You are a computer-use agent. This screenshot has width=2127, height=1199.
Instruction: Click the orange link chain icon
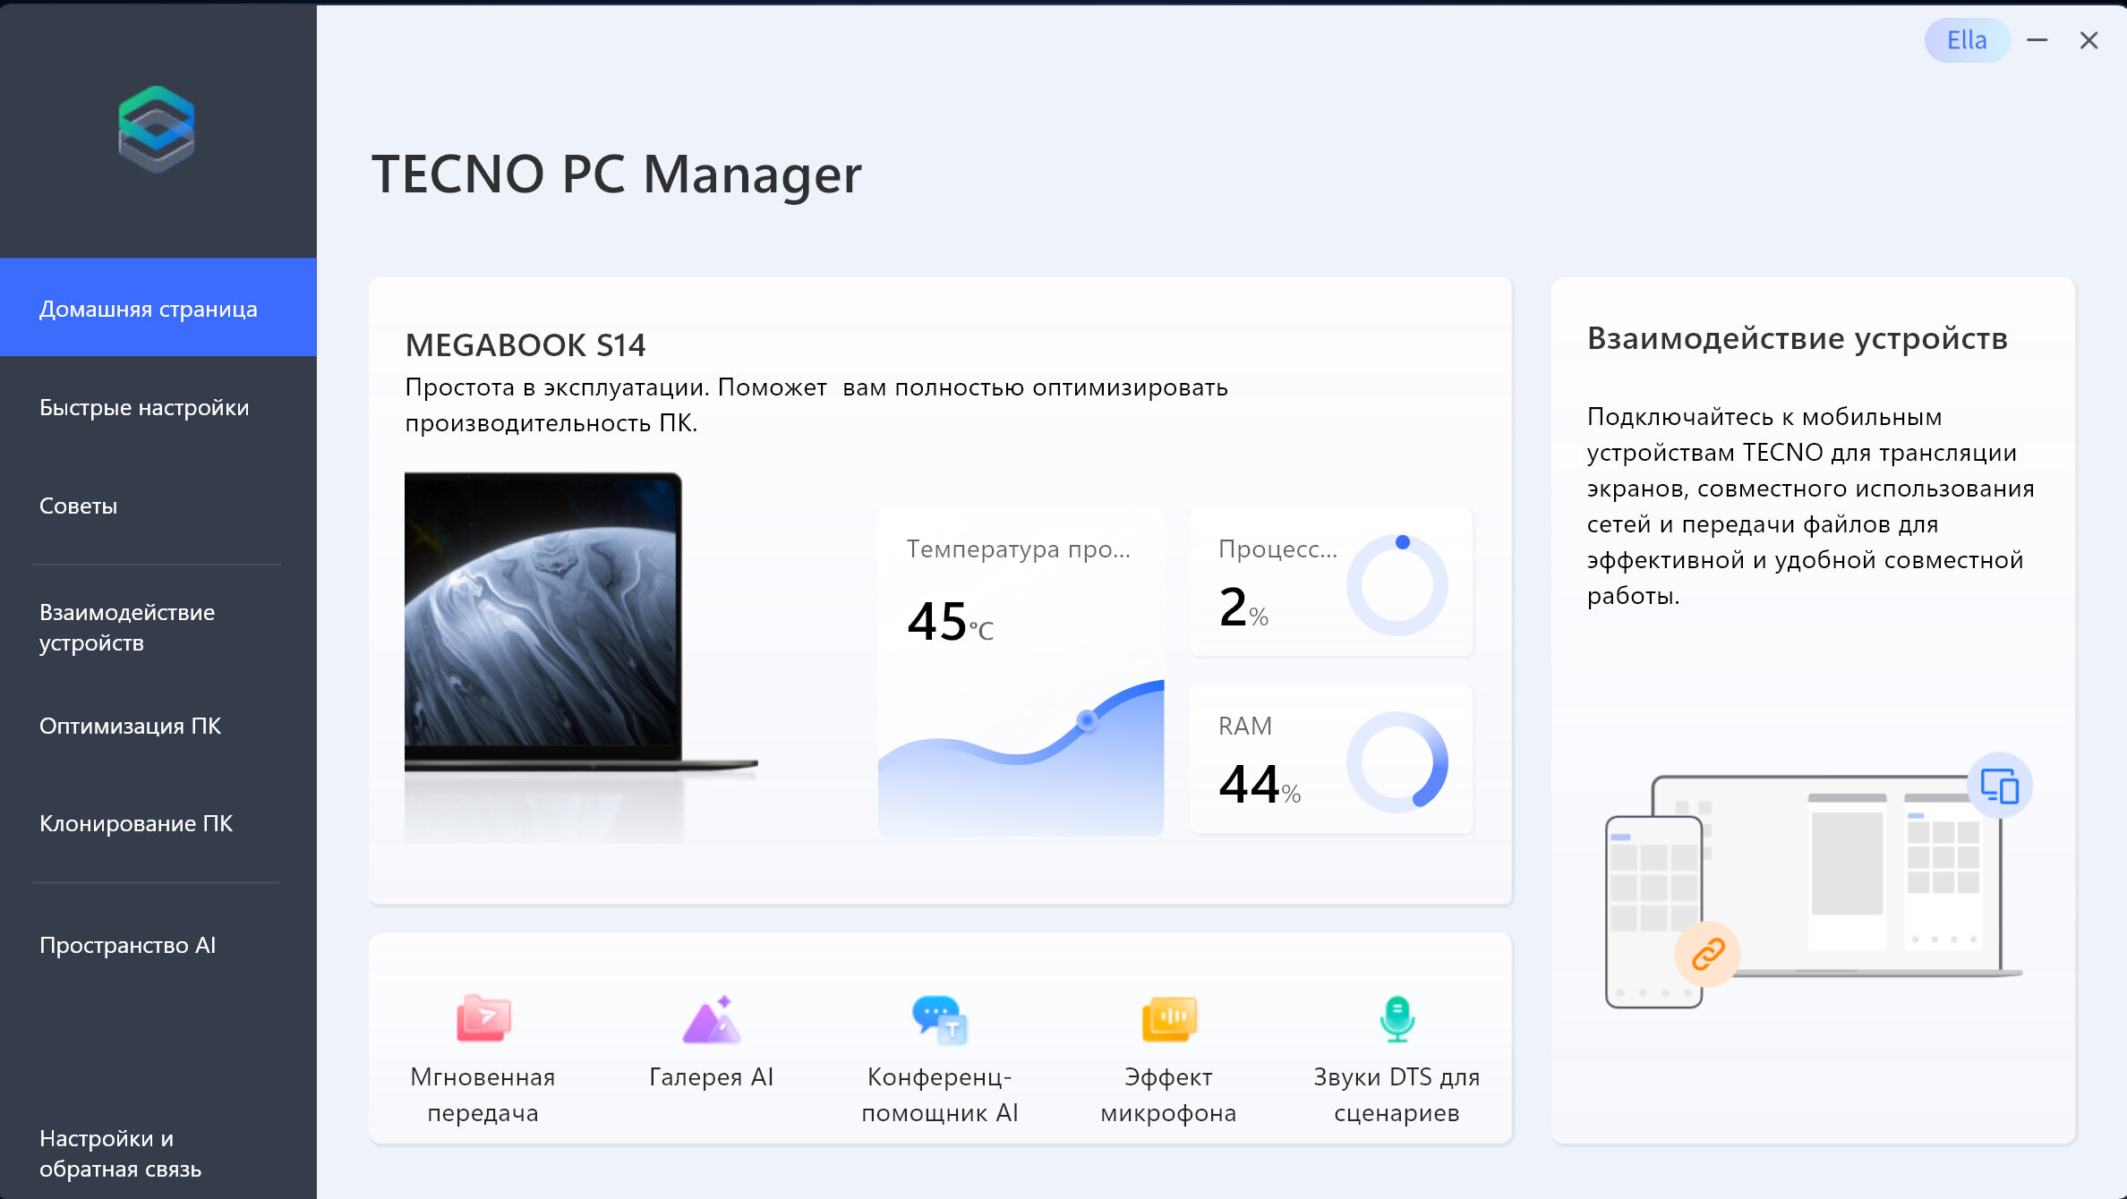1707,954
